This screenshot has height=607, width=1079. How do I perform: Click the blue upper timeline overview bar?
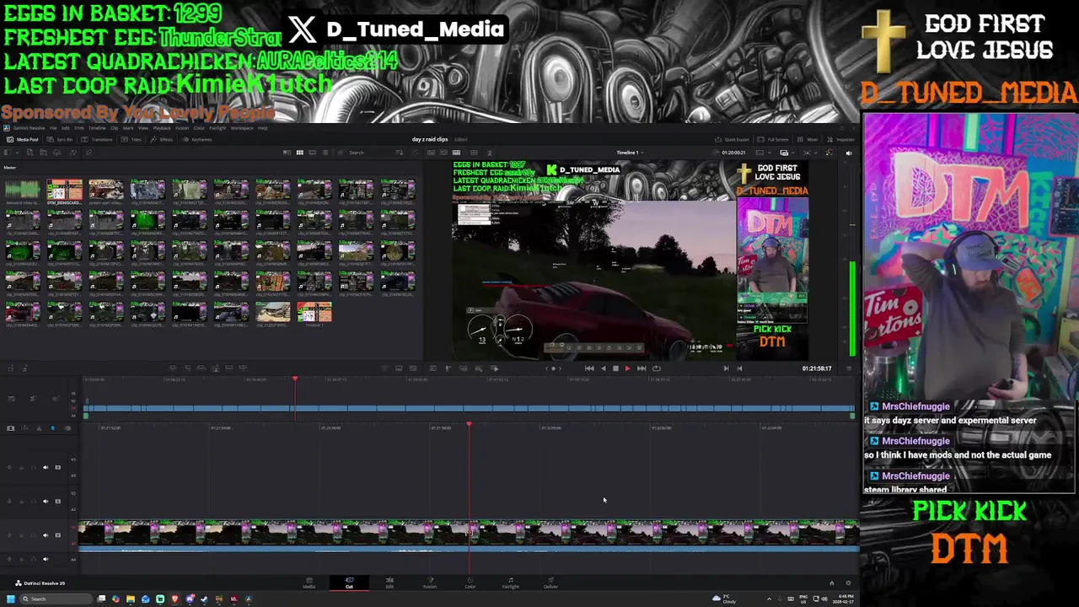coord(470,409)
